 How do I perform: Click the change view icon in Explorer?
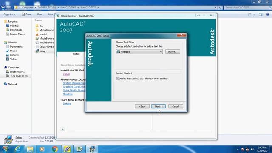point(249,14)
